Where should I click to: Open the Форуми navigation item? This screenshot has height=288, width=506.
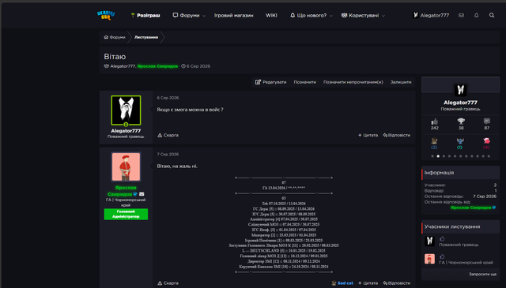click(x=187, y=15)
